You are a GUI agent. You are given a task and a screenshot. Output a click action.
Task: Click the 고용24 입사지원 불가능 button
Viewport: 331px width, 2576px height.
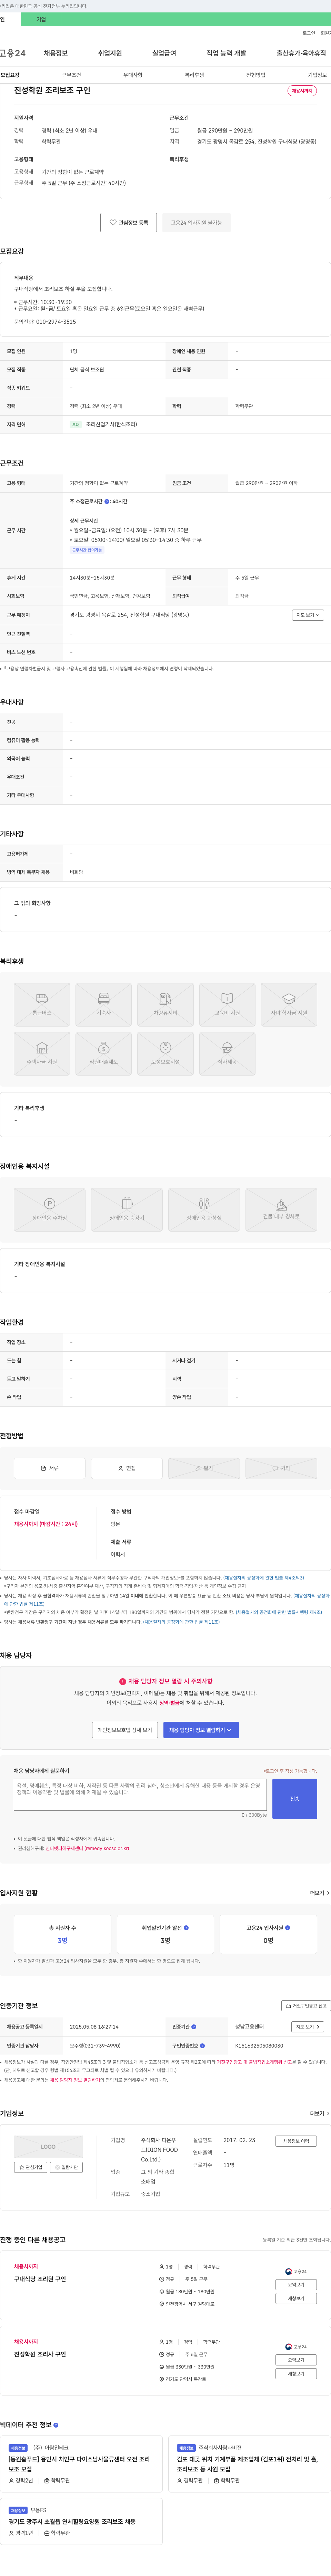196,223
